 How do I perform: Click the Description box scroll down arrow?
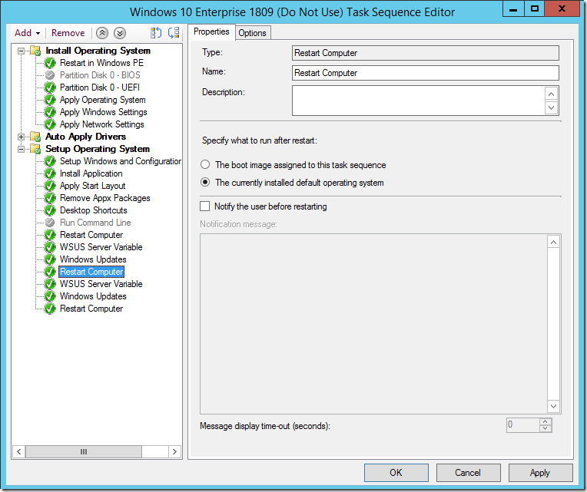click(x=552, y=107)
